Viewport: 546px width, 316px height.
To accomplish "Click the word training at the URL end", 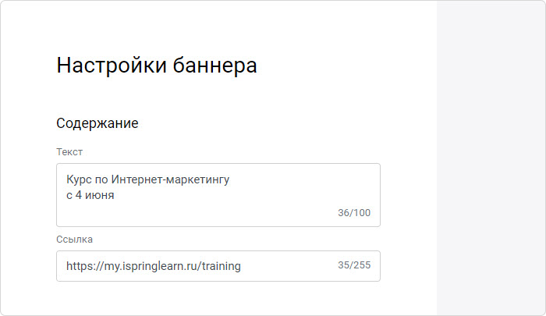I will (x=221, y=266).
